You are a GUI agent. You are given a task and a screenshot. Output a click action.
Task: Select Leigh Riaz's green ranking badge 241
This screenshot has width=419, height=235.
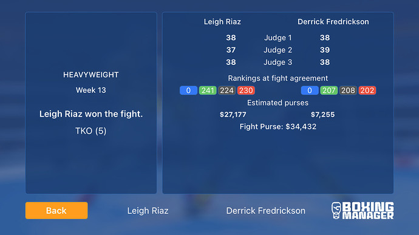point(208,90)
